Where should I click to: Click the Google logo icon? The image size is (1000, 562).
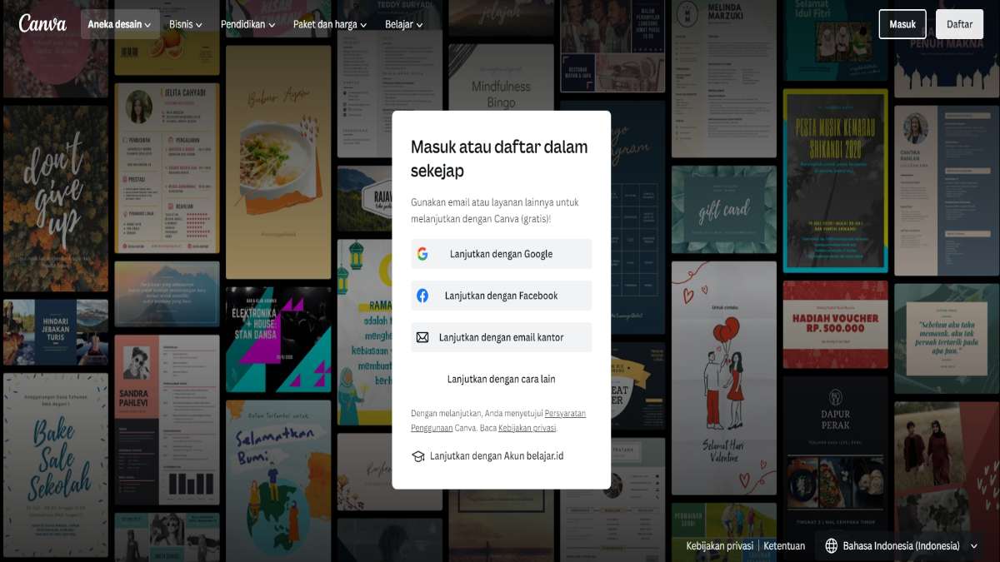pos(422,254)
